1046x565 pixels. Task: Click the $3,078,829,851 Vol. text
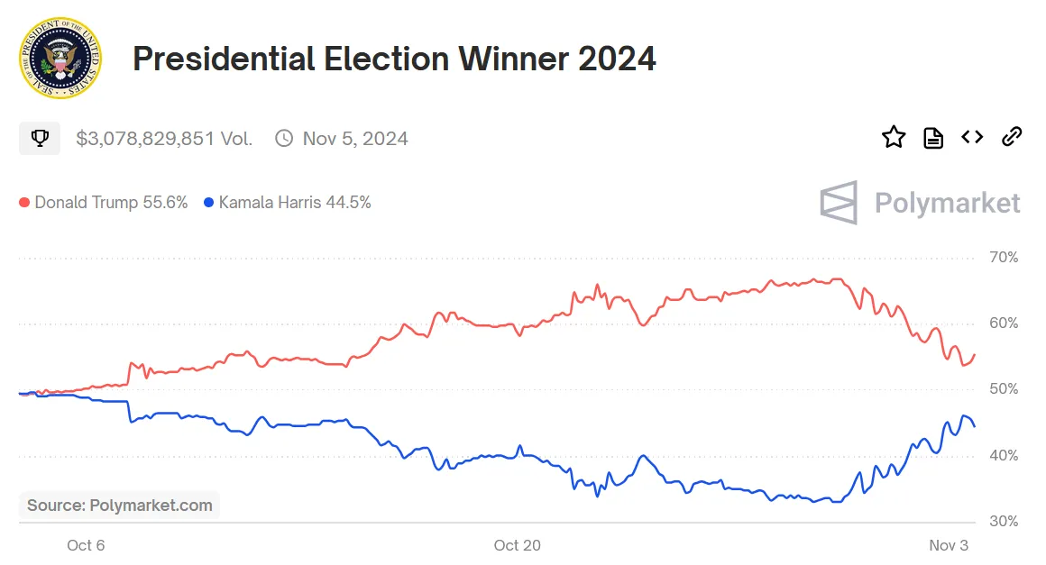(164, 139)
